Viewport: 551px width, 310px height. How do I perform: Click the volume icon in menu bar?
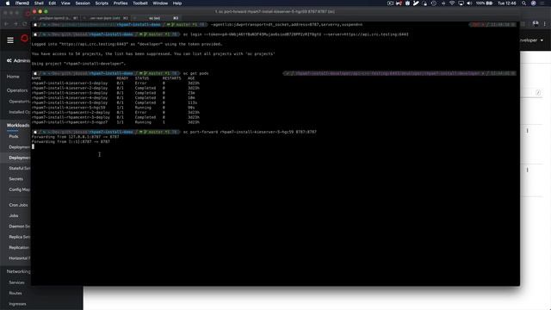pos(469,3)
